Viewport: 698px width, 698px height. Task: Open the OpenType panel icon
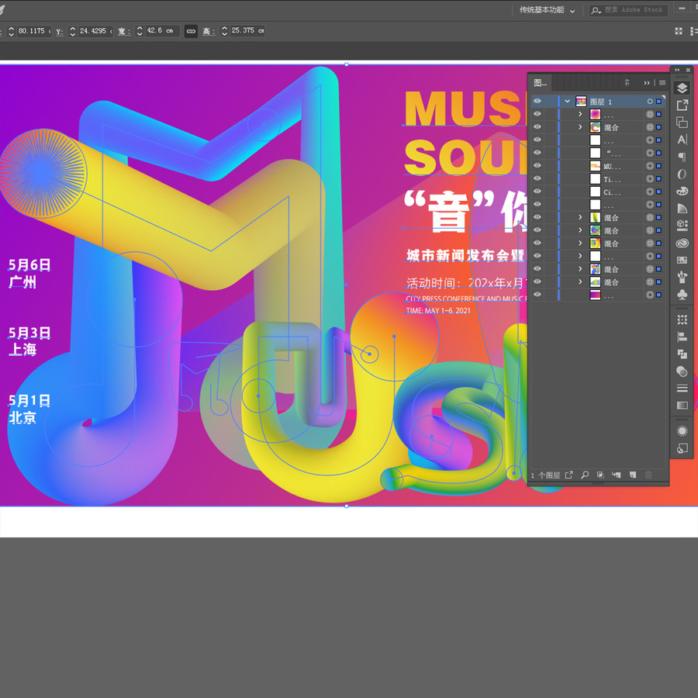tap(682, 174)
